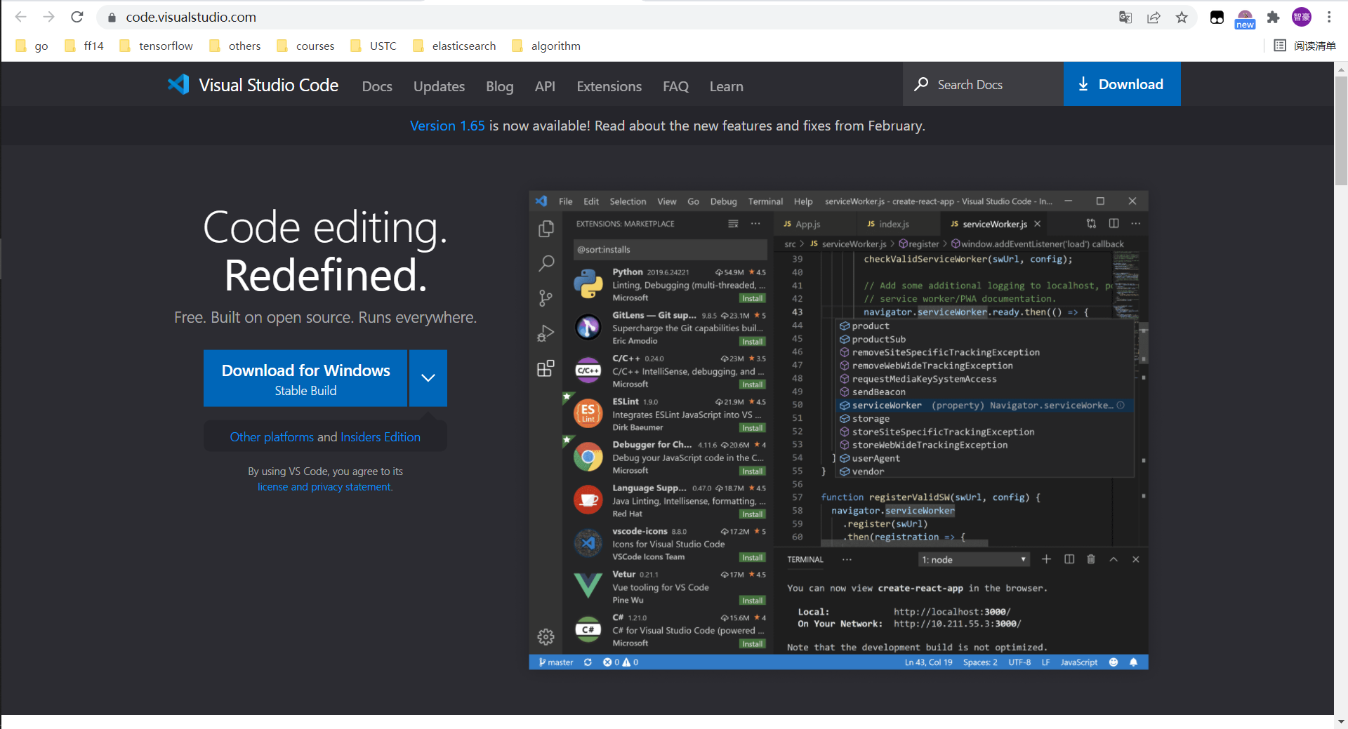This screenshot has height=729, width=1348.
Task: Open the algorithm bookmarks folder
Action: click(546, 46)
